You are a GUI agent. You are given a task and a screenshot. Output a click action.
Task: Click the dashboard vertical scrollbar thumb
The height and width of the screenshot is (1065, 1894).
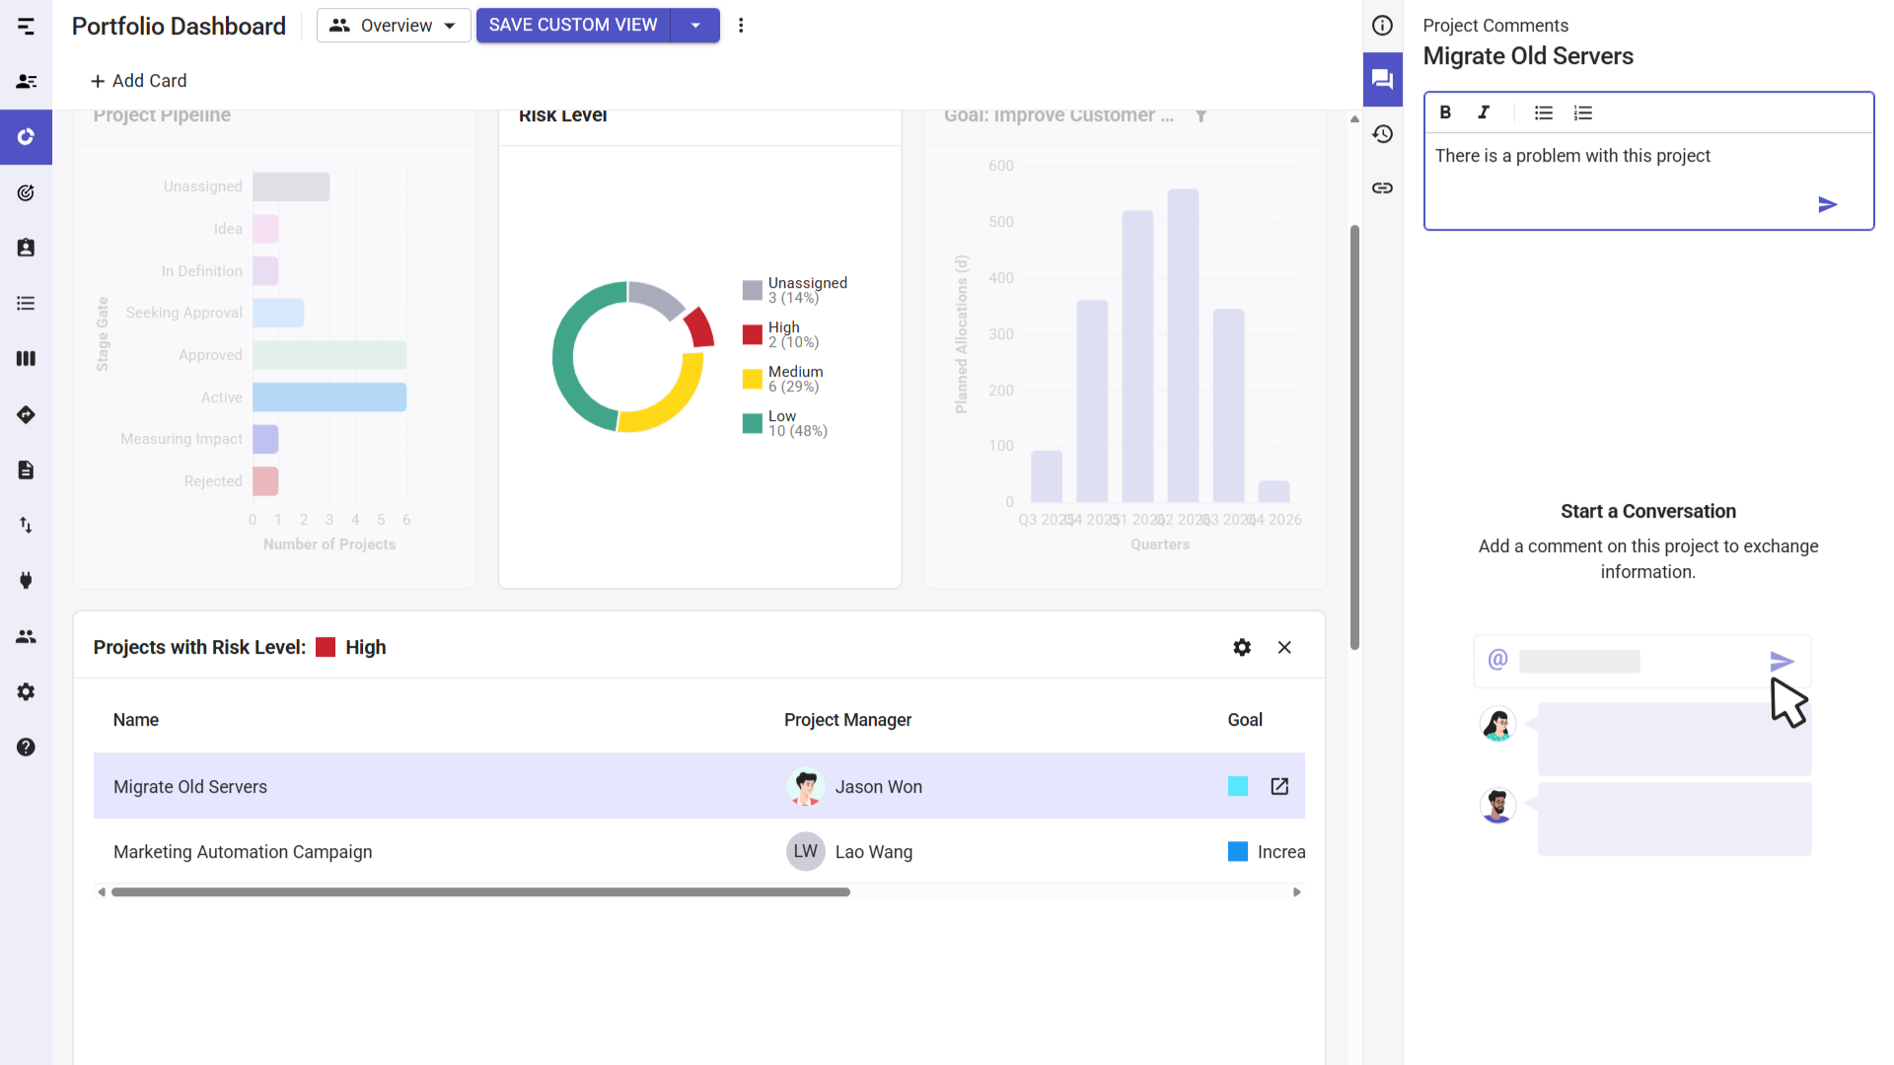click(x=1354, y=438)
